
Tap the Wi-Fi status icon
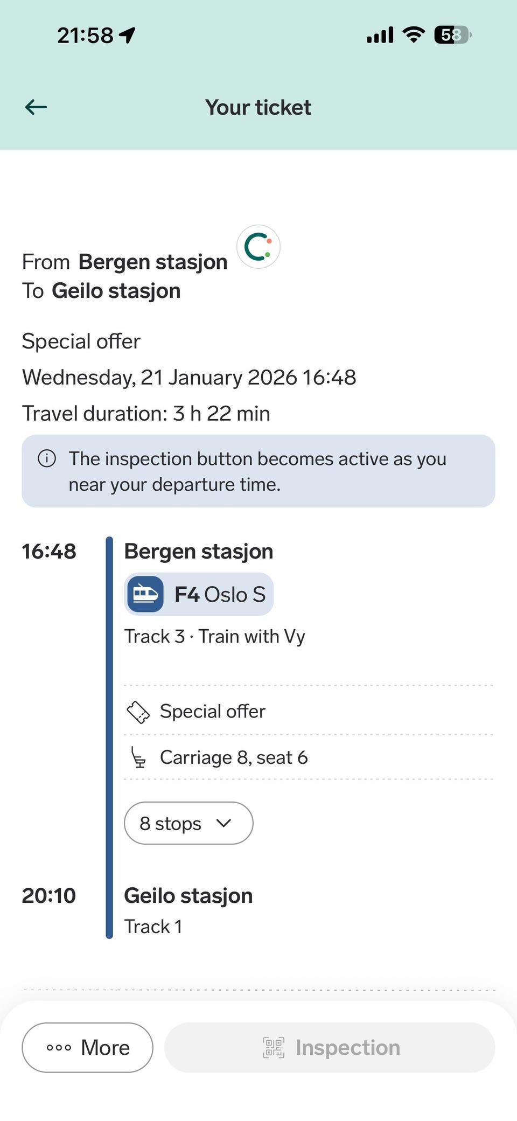[414, 36]
